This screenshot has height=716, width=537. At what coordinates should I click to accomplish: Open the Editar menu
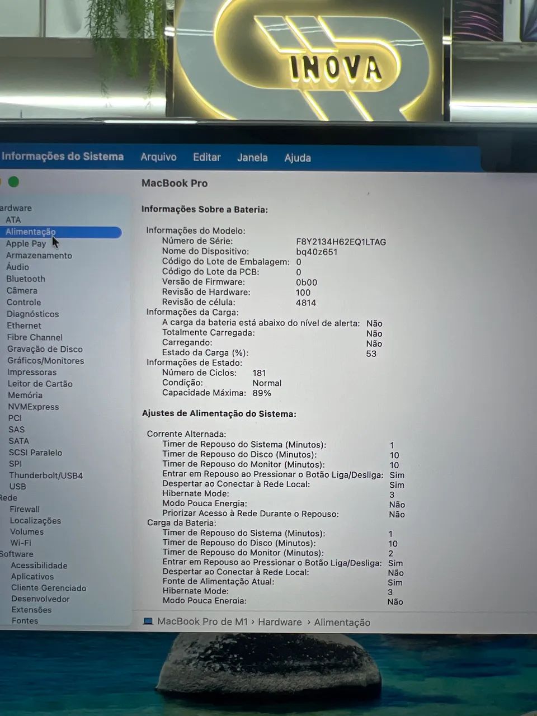(207, 157)
